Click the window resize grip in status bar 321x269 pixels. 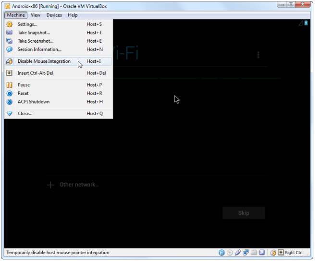click(308, 254)
